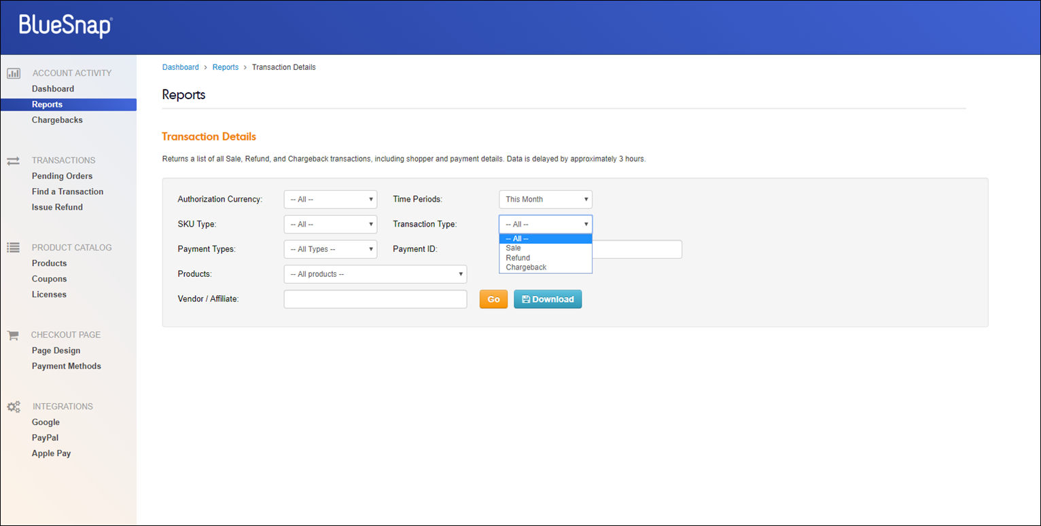Screen dimensions: 1041x526
Task: Click the Integrations gears icon
Action: (14, 407)
